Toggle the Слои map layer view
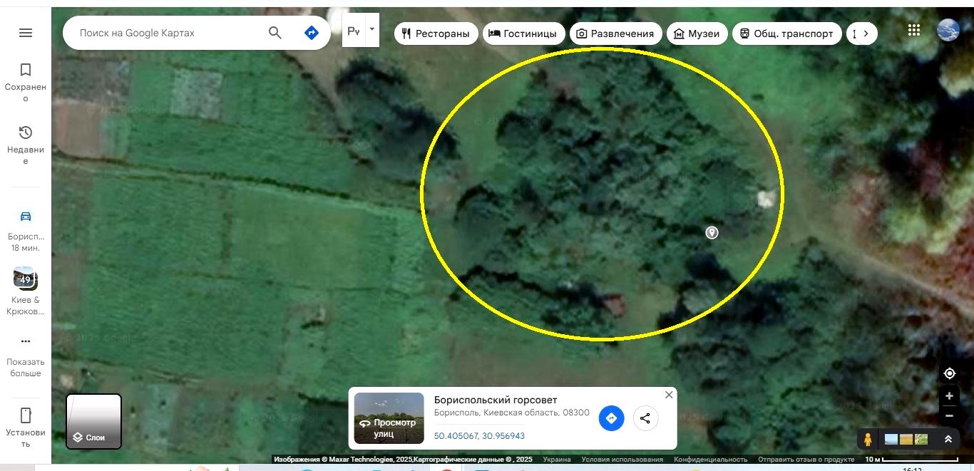 coord(94,421)
